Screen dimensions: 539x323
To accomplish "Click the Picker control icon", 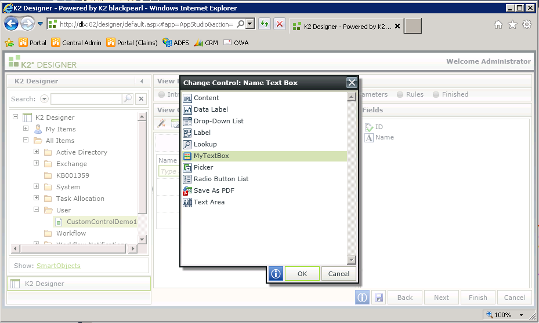I will [187, 167].
